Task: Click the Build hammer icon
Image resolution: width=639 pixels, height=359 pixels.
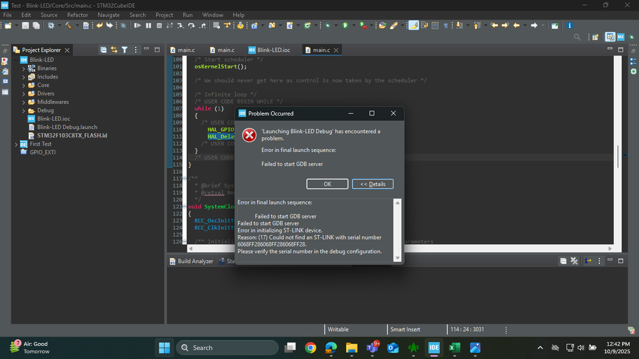Action: tap(68, 26)
